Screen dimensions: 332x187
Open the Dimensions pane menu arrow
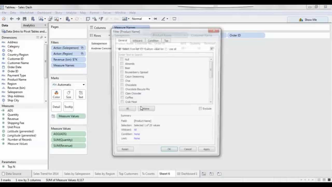(45, 37)
